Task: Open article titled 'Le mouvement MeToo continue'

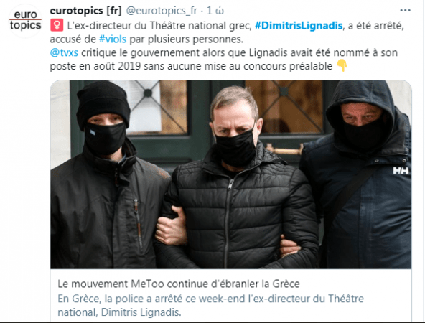Action: (x=179, y=284)
